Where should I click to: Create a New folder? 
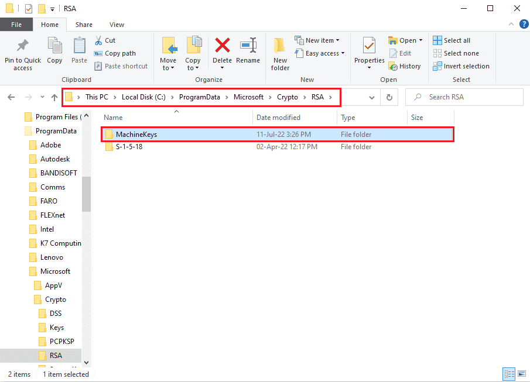(x=280, y=54)
